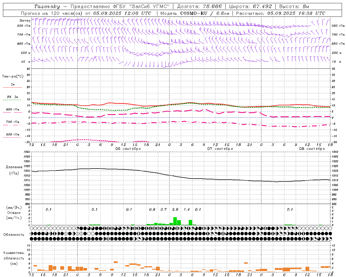Click "Прогноз на 120 часа(ов)" text
The height and width of the screenshot is (277, 346).
[52, 13]
